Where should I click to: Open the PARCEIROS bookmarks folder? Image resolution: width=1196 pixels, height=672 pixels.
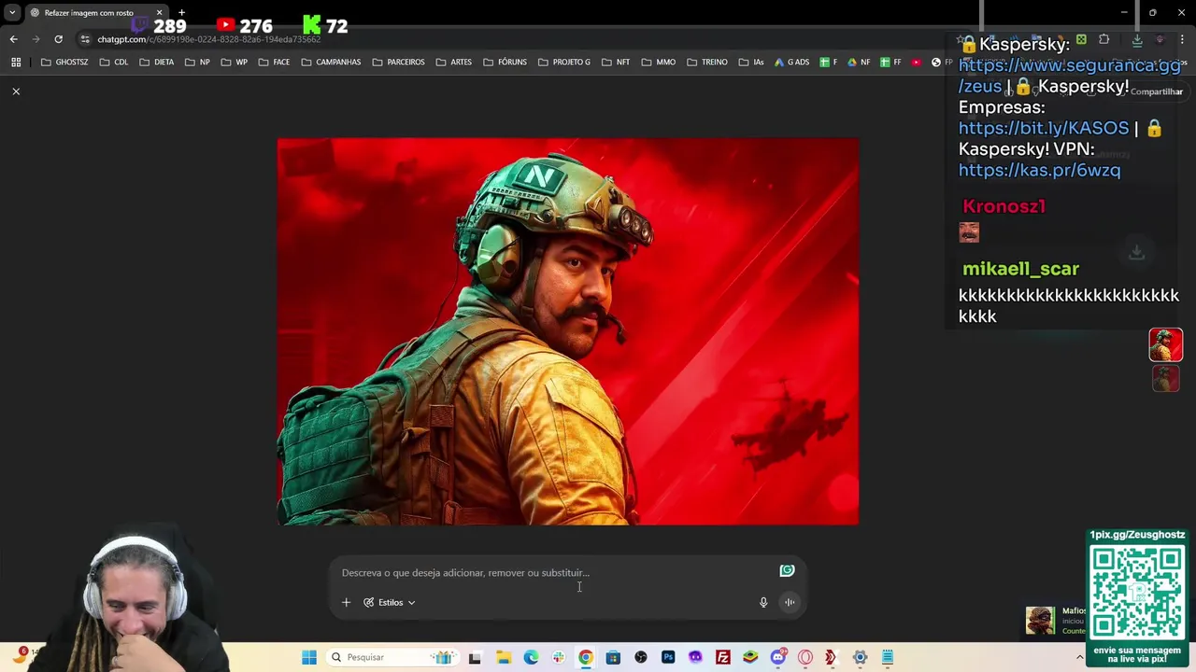point(398,63)
